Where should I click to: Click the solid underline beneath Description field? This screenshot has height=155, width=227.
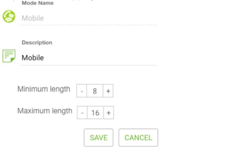(88, 65)
